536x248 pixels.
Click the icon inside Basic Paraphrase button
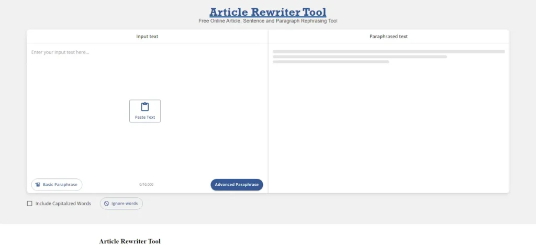click(x=38, y=185)
